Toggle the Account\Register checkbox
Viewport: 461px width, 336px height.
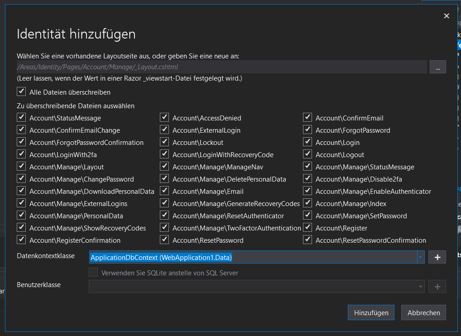click(307, 228)
